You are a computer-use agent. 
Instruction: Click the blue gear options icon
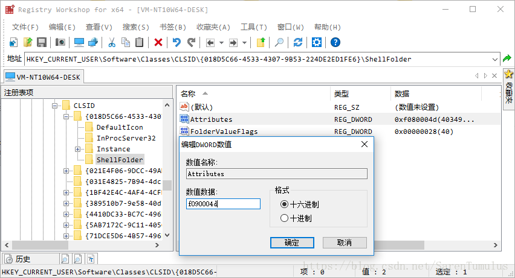317,42
